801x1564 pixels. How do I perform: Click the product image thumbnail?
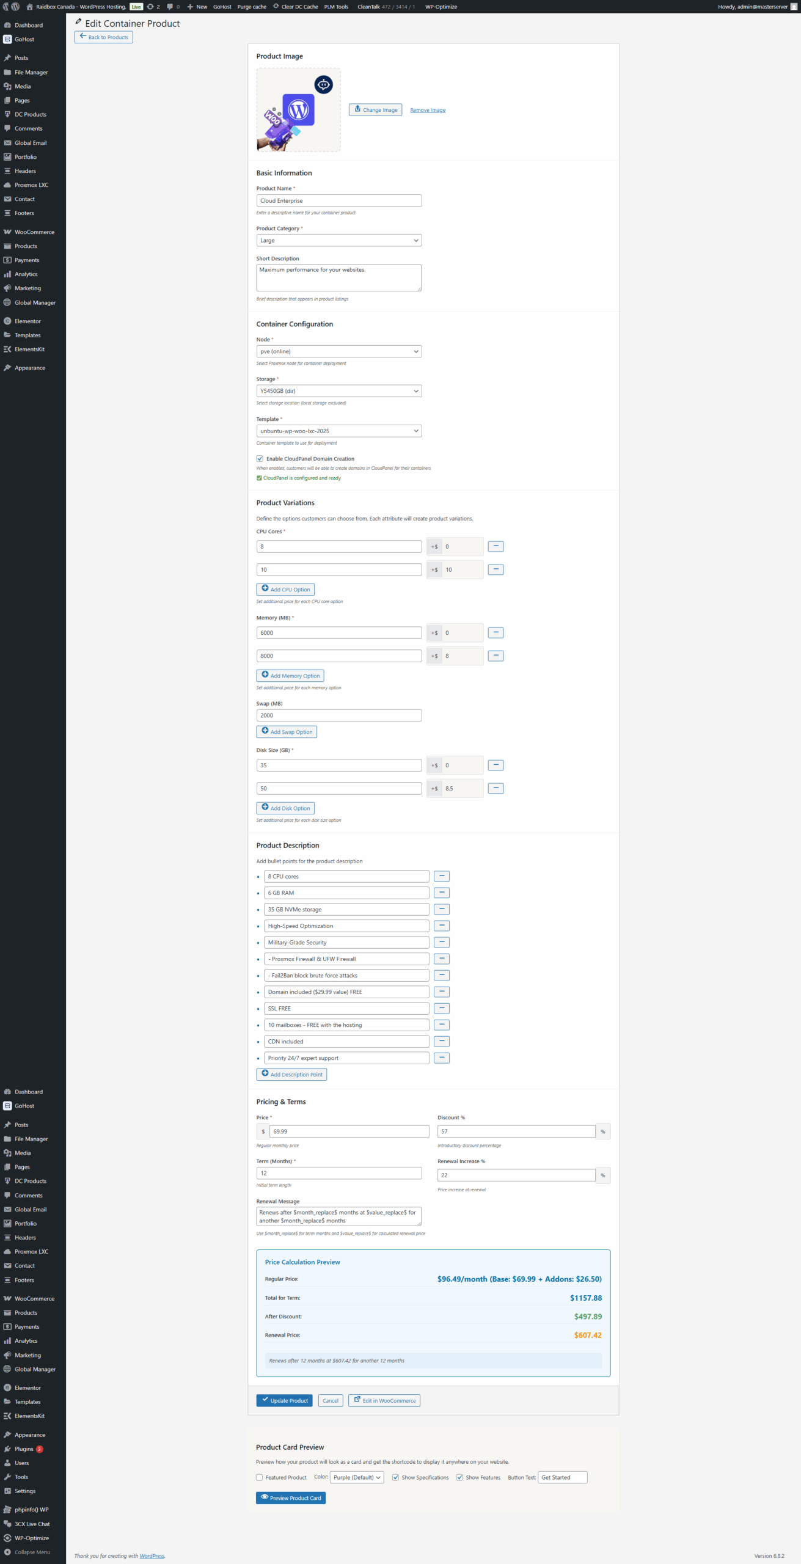pos(298,110)
